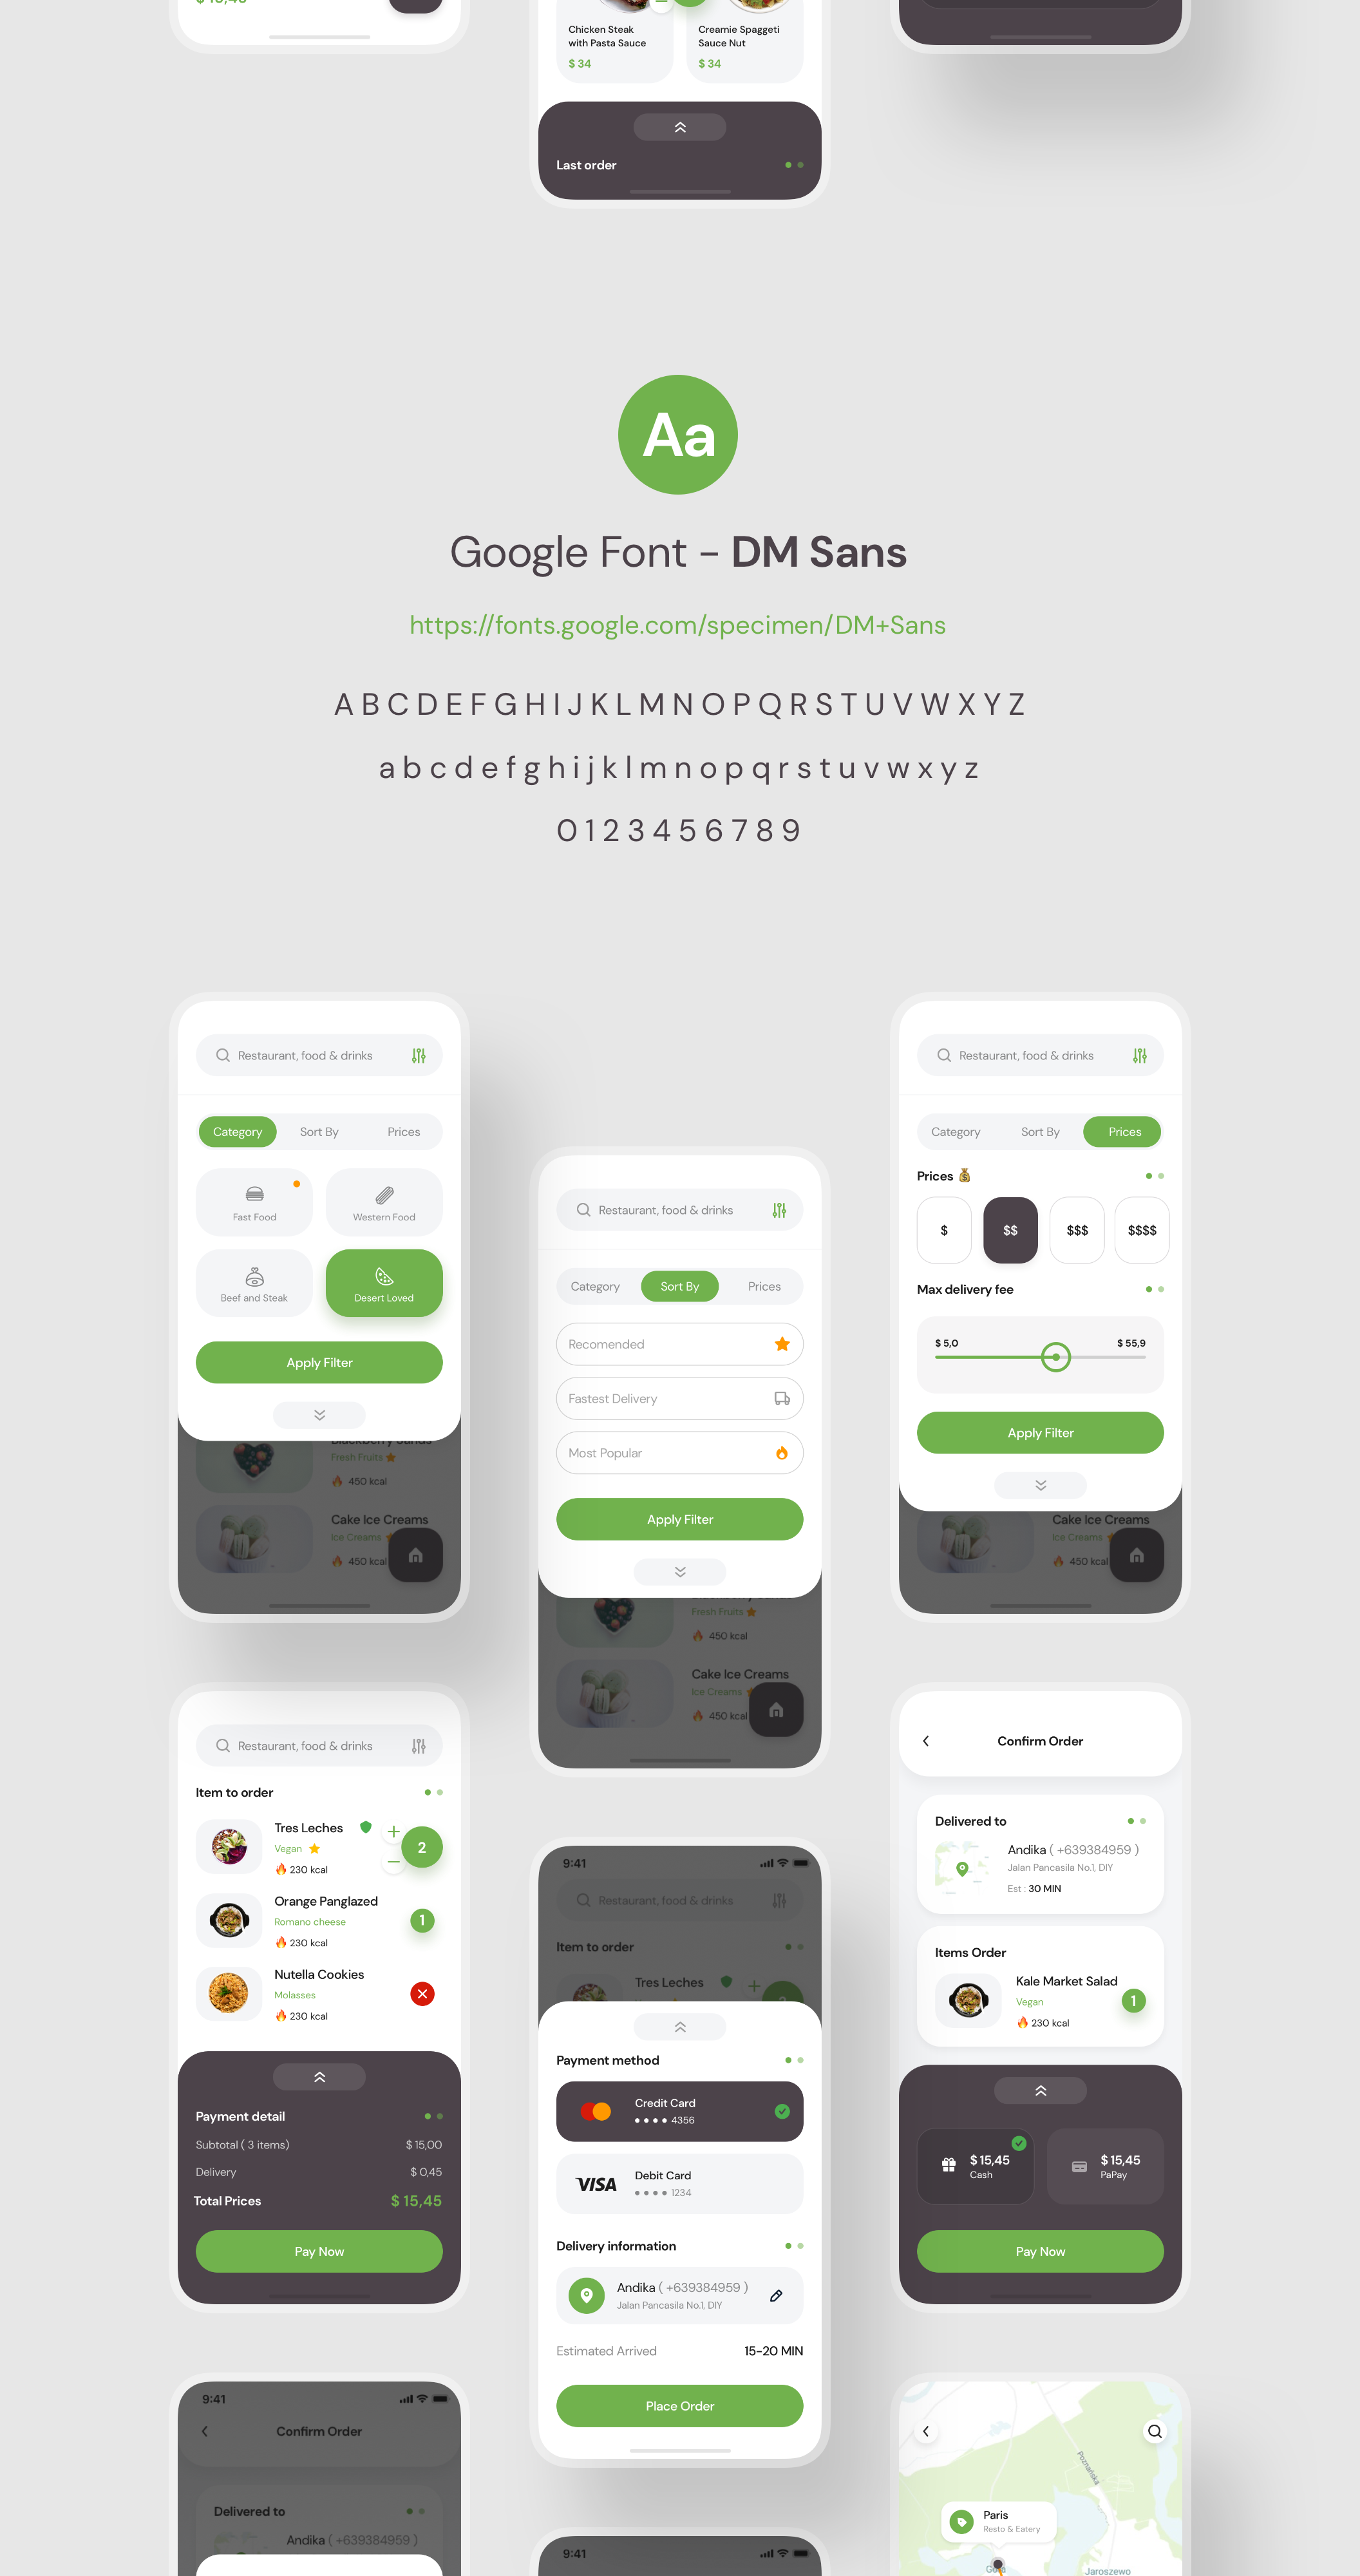Select the Sort By tab
This screenshot has width=1360, height=2576.
[x=678, y=1286]
